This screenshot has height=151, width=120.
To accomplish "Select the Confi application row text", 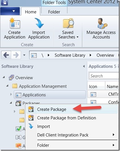I will click(x=113, y=102).
